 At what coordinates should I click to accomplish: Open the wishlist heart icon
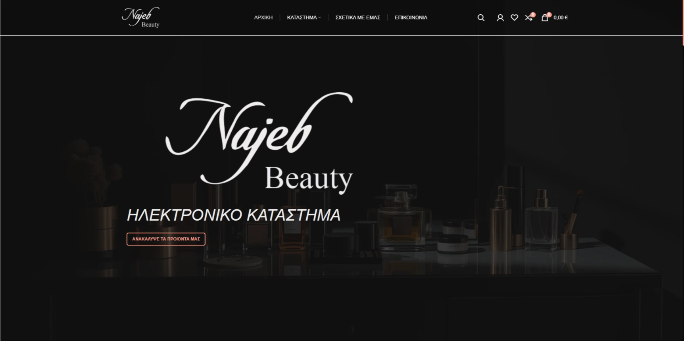point(514,17)
